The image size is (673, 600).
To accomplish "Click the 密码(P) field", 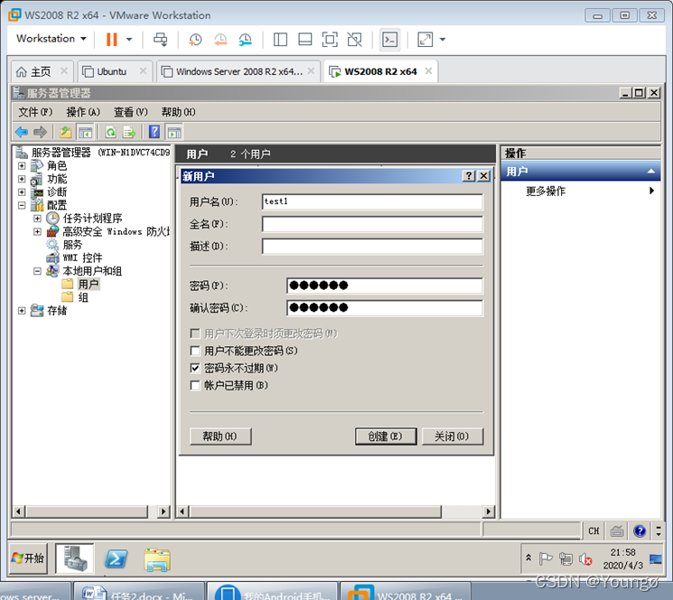I will coord(385,286).
